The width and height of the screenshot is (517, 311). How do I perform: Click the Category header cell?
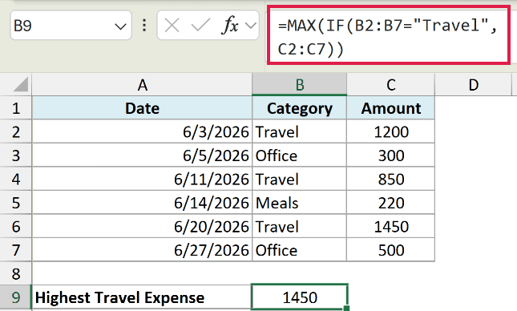pyautogui.click(x=300, y=108)
